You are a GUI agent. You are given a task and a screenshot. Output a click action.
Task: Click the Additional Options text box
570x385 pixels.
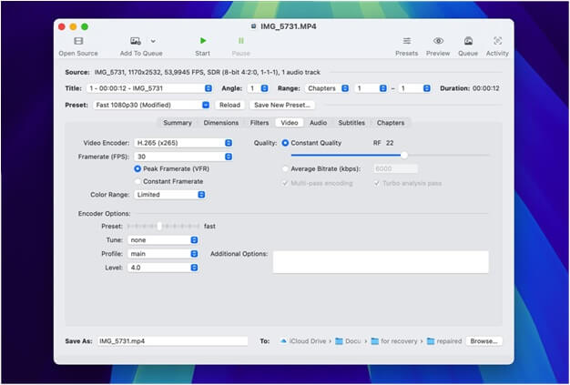point(381,262)
